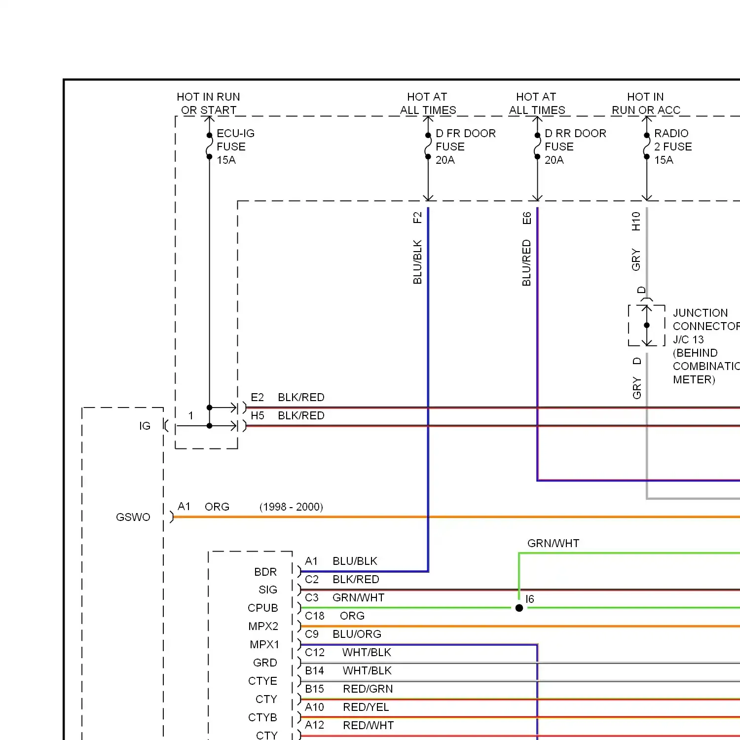
Task: Click the E2 BLK/RED wire label
Action: (x=288, y=397)
